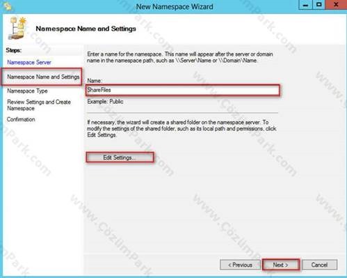Click the Steps: label in the sidebar

14,50
